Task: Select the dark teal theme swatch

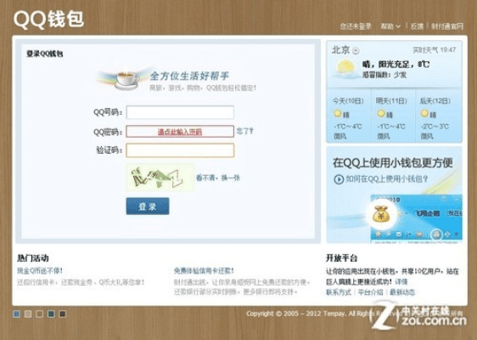Action: coord(51,314)
